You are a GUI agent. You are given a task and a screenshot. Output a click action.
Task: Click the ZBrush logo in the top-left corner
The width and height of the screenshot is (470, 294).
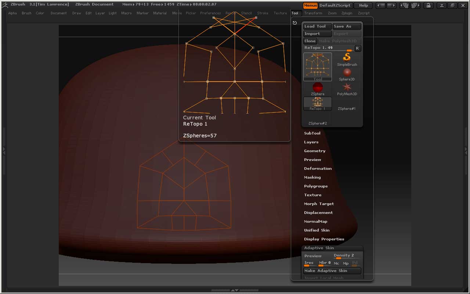pyautogui.click(x=4, y=4)
